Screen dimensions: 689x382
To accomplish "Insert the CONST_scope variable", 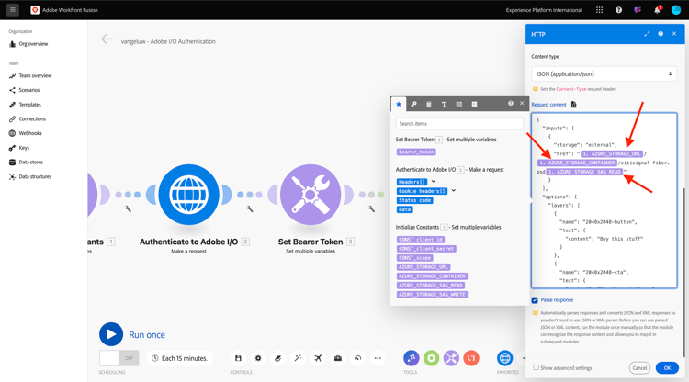I will [x=415, y=258].
